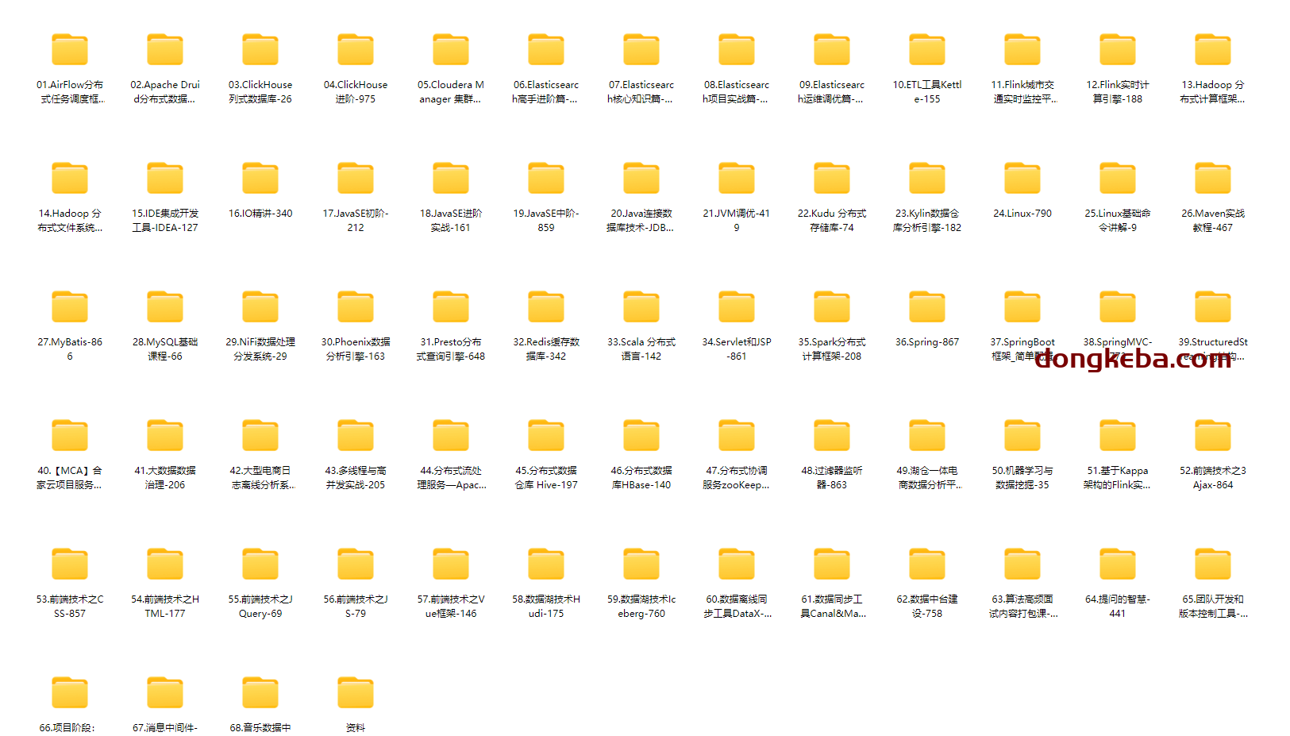The image size is (1290, 736).
Task: Click label 33.Scala 分布式语言-142
Action: click(x=641, y=349)
